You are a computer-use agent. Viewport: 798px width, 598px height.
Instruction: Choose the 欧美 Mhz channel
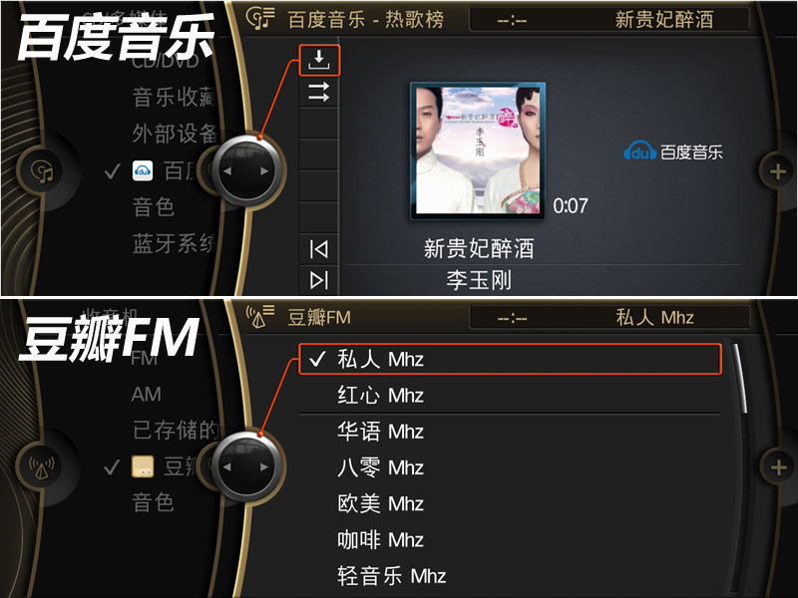tap(510, 503)
